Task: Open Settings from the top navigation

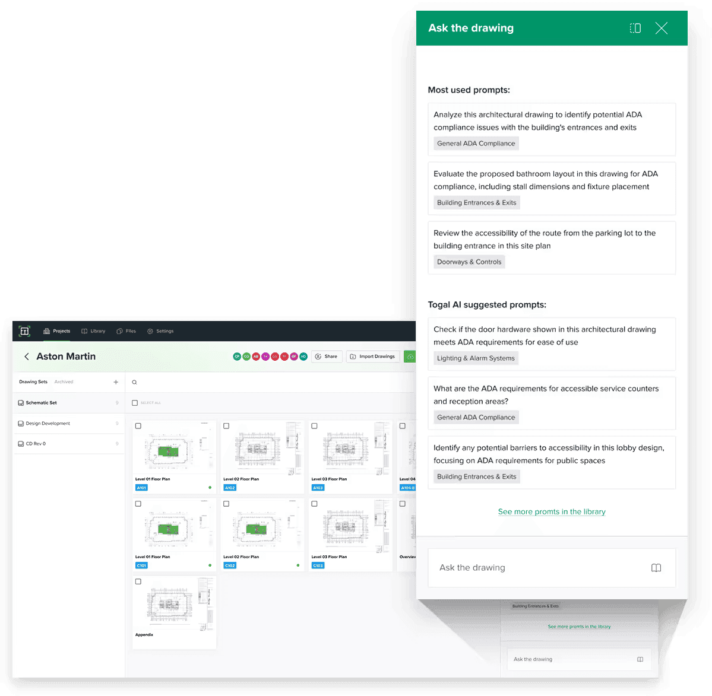Action: tap(160, 331)
